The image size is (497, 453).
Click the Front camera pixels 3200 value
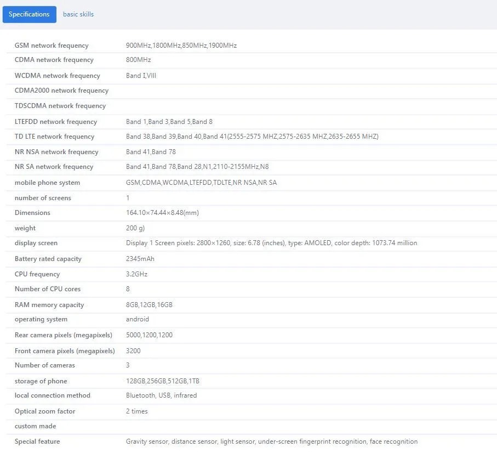[134, 350]
